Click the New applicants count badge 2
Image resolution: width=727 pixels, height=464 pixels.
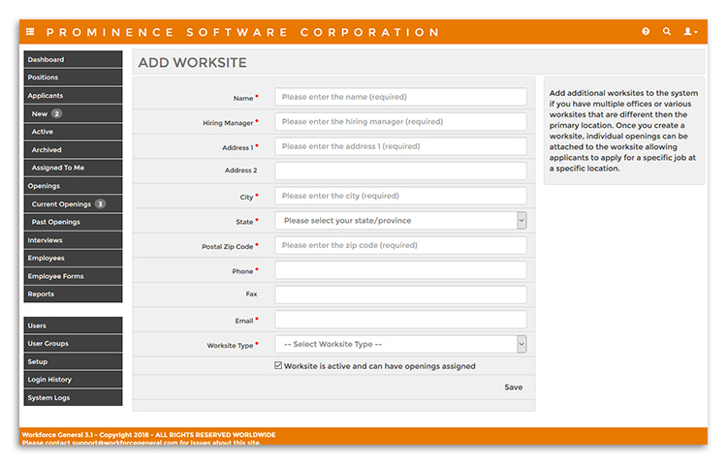point(56,113)
